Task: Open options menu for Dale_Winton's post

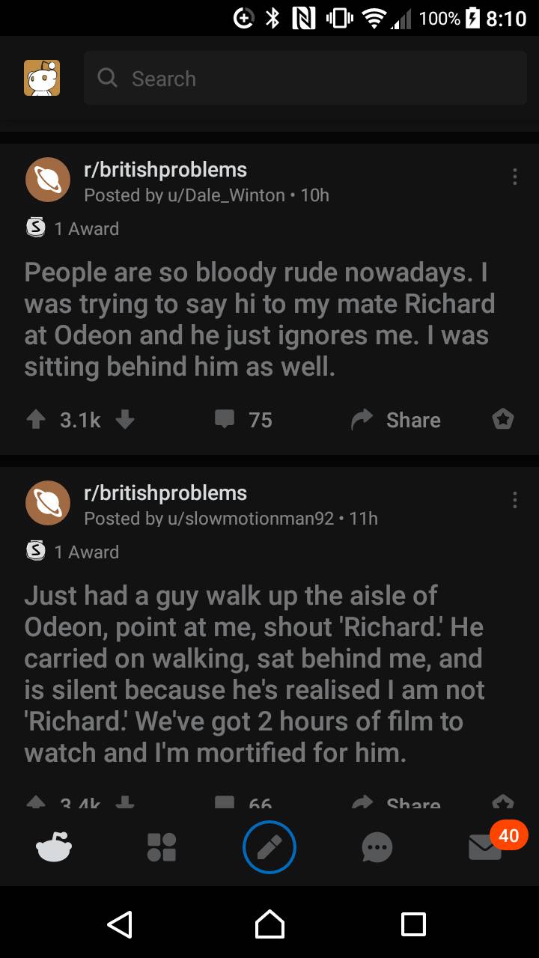Action: pos(514,177)
